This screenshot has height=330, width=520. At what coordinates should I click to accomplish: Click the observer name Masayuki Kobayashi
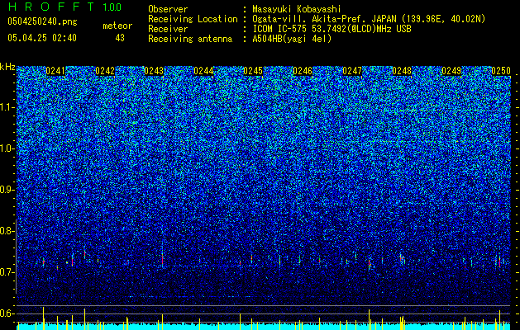point(297,9)
